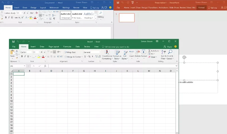The width and height of the screenshot is (227, 134).
Task: Show paragraph marks in Word
Action: (54, 19)
